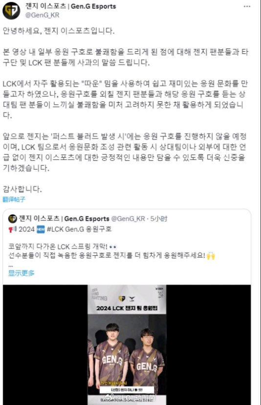The height and width of the screenshot is (405, 261).
Task: Click the NEW badge emoji icon
Action: (x=41, y=229)
